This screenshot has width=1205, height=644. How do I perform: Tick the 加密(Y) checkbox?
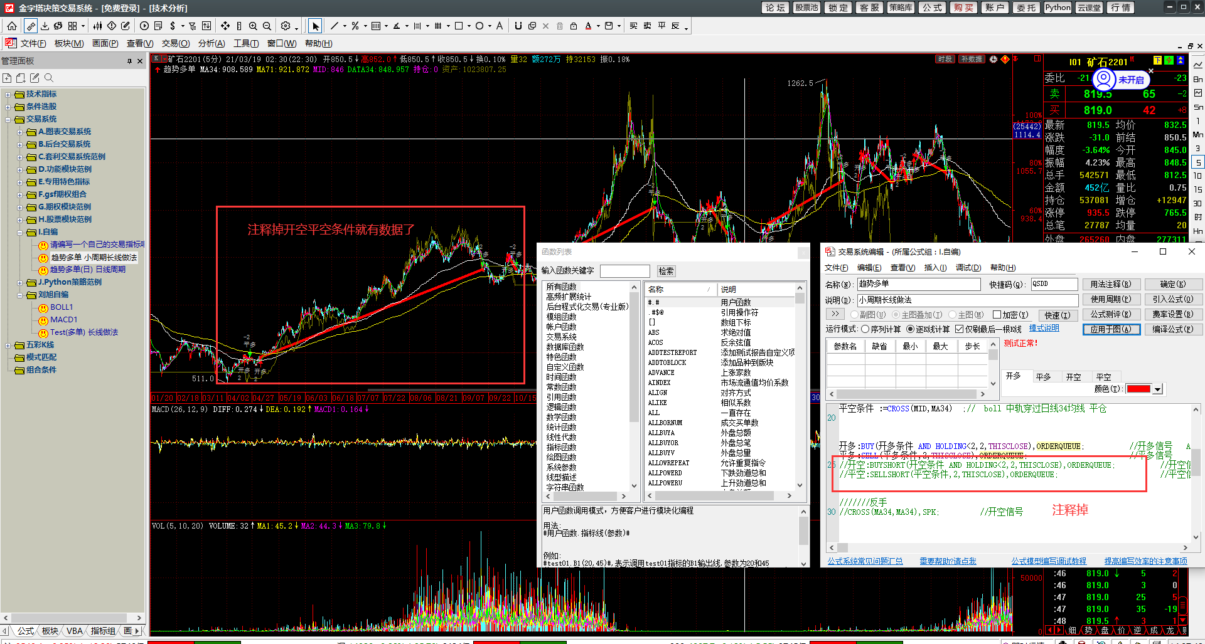pos(997,315)
